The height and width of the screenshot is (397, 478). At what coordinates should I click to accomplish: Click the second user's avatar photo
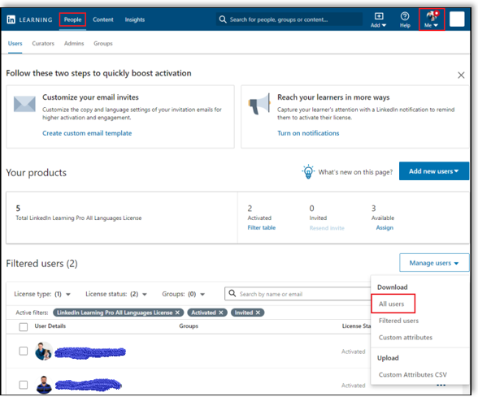coord(44,385)
